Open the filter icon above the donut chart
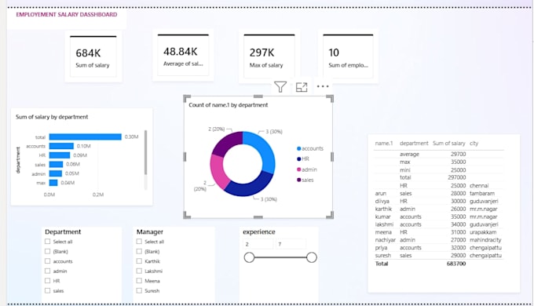Image resolution: width=534 pixels, height=306 pixels. point(280,87)
